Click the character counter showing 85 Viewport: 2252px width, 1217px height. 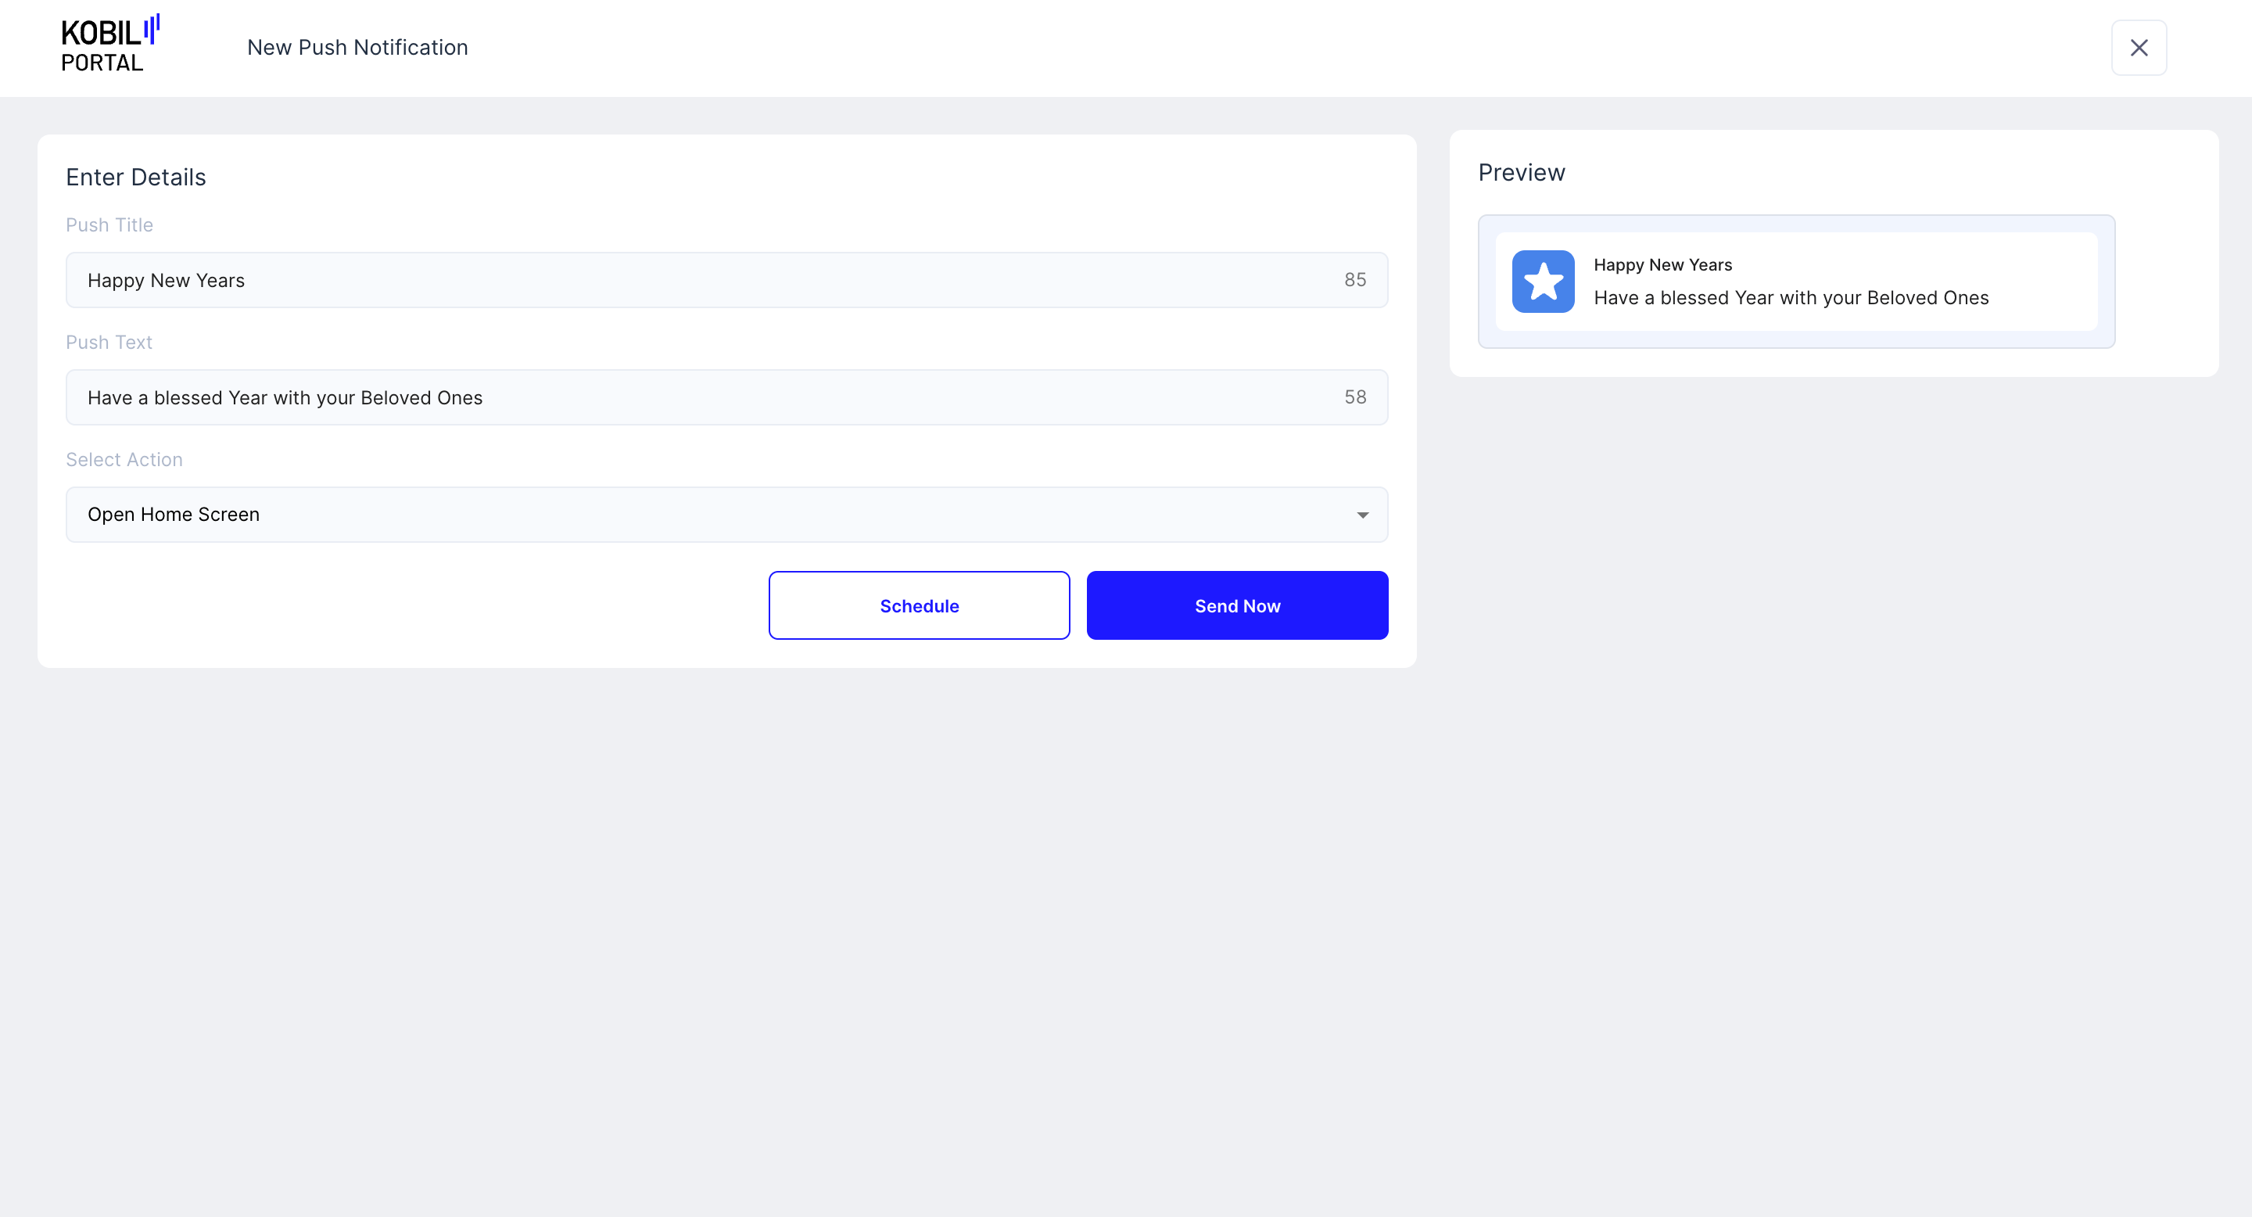tap(1355, 280)
